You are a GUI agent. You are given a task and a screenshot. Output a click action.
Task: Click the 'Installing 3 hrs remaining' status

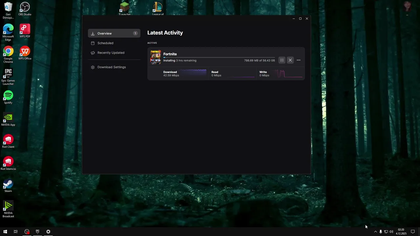[x=180, y=61]
